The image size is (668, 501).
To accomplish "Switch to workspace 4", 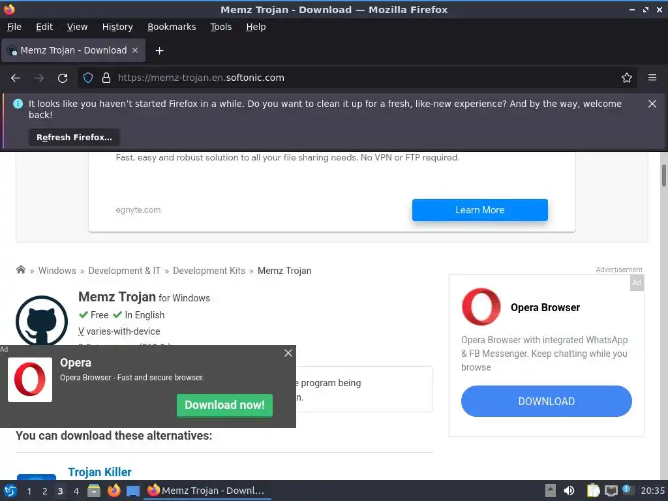I will tap(76, 491).
